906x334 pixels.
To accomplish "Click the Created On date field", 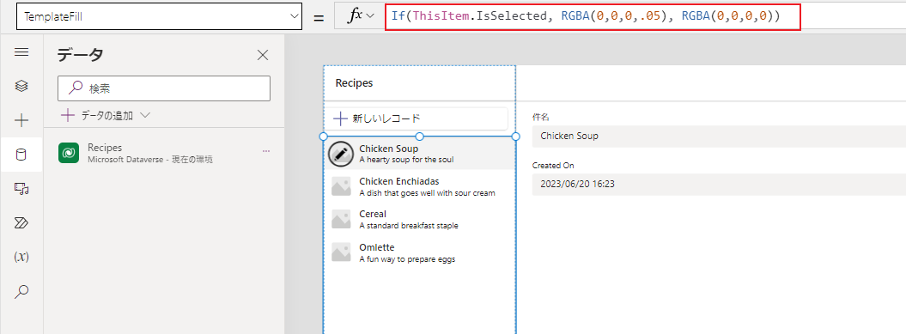I will (x=719, y=185).
